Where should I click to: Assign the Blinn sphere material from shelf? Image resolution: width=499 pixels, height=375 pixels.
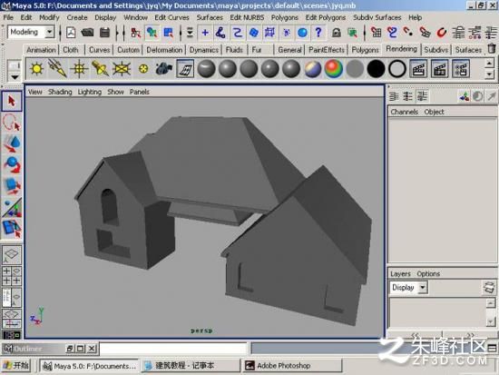pos(228,68)
